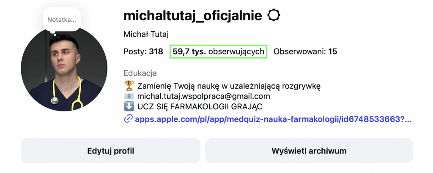Click the chain link icon
Viewport: 433px width, 173px height.
click(128, 119)
